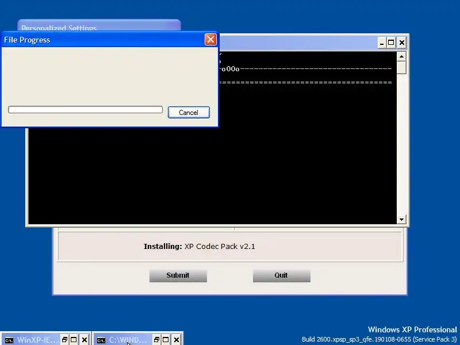Minimize the console window
The image size is (460, 345).
coord(381,43)
